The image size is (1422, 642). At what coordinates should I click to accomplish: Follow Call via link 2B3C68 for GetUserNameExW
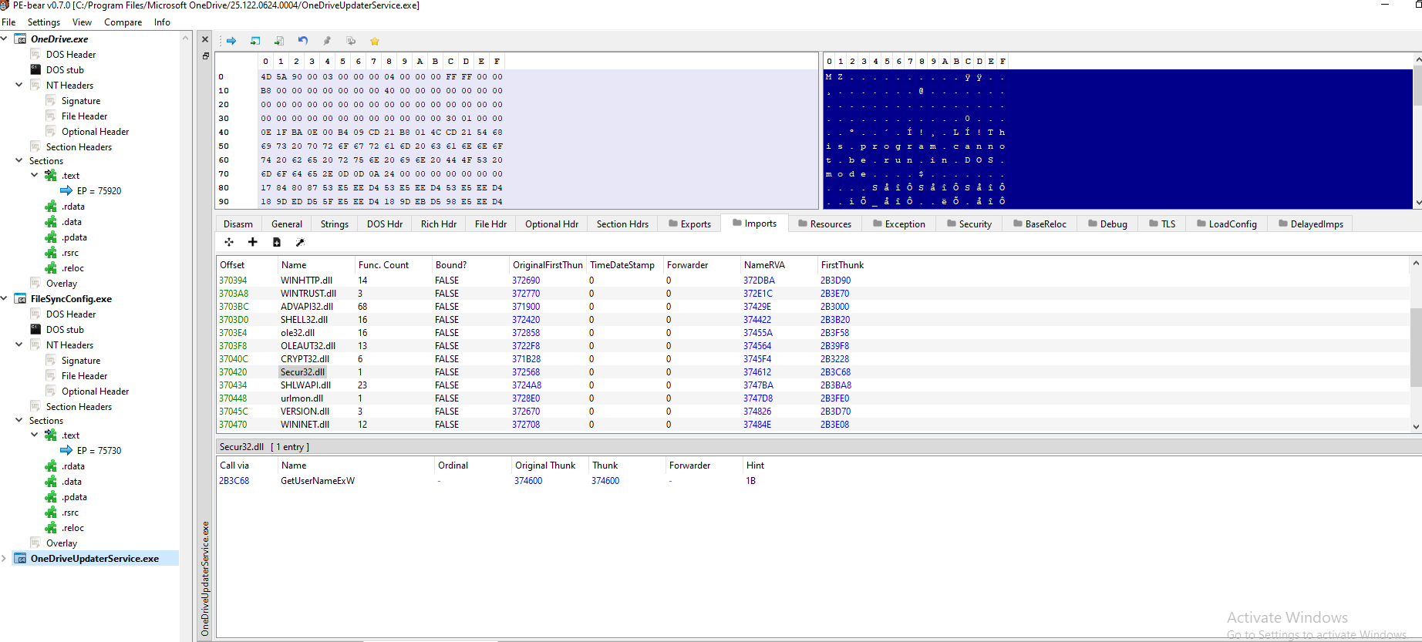(x=234, y=480)
